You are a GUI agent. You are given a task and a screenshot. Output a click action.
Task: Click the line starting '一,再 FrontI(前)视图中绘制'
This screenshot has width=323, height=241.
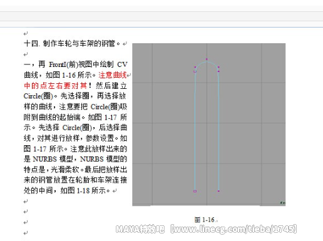[75, 64]
